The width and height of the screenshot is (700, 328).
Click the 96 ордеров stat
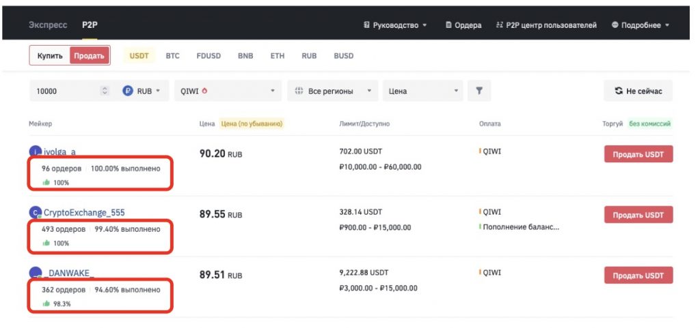[x=62, y=168]
